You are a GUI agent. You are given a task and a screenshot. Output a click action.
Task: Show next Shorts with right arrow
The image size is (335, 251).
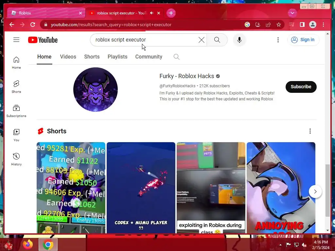pyautogui.click(x=315, y=192)
